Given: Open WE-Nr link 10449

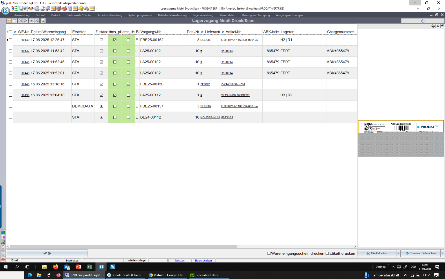Looking at the screenshot, I should (25, 40).
